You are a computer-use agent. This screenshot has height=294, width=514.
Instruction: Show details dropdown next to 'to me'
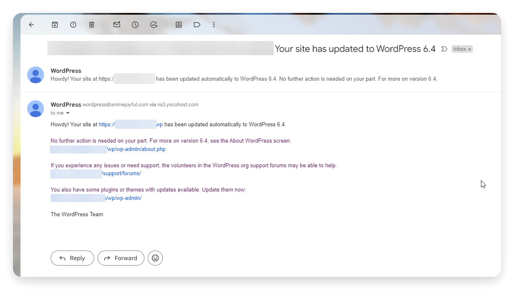pyautogui.click(x=68, y=113)
